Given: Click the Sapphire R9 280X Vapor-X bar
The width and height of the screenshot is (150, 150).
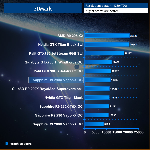Looking at the screenshot, I should coord(94,124).
